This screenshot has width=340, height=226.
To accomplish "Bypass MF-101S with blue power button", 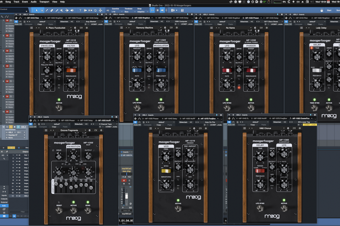I will click(x=16, y=22).
